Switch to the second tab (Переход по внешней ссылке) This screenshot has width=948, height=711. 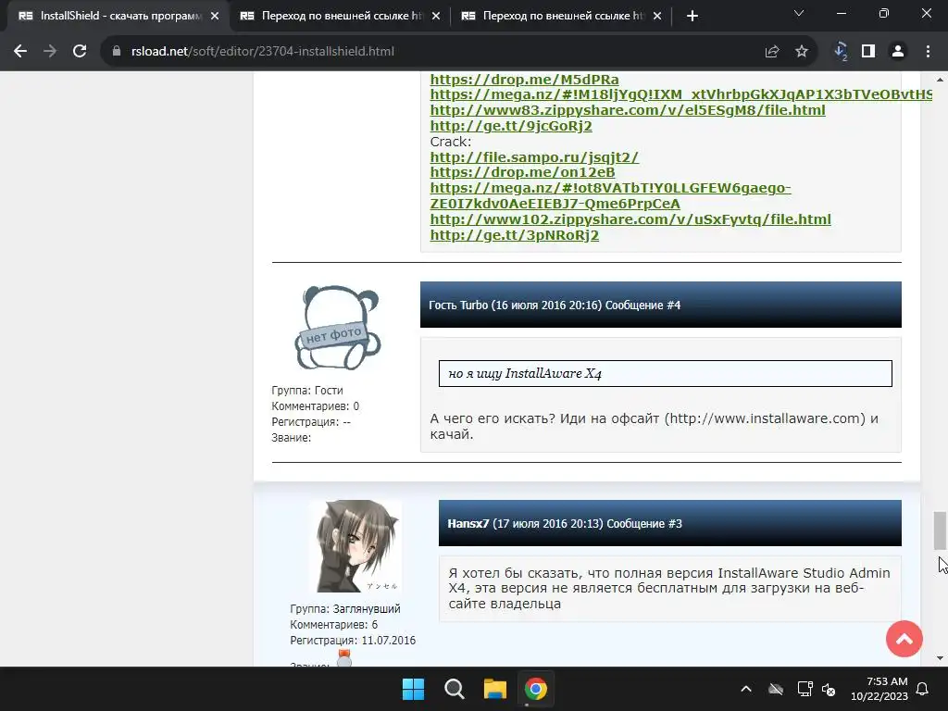coord(339,17)
